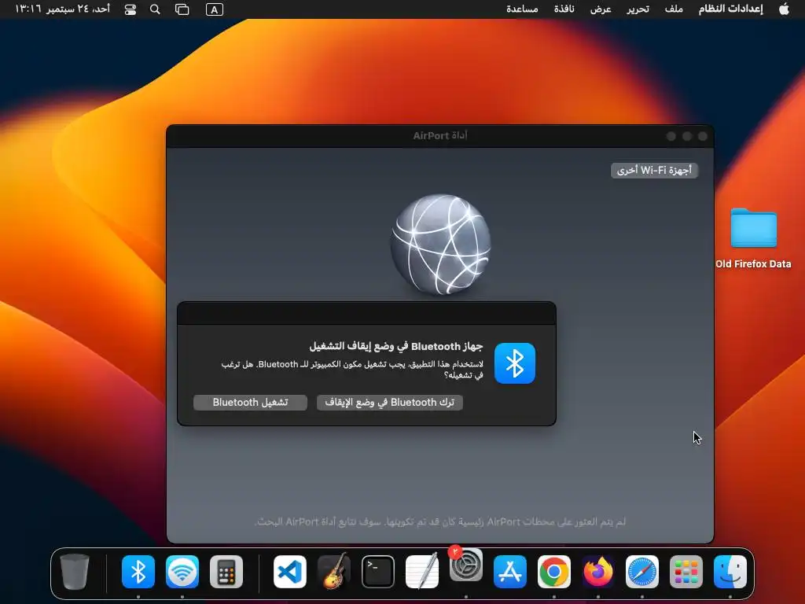
Task: Open Launchpad from the dock
Action: pos(686,572)
